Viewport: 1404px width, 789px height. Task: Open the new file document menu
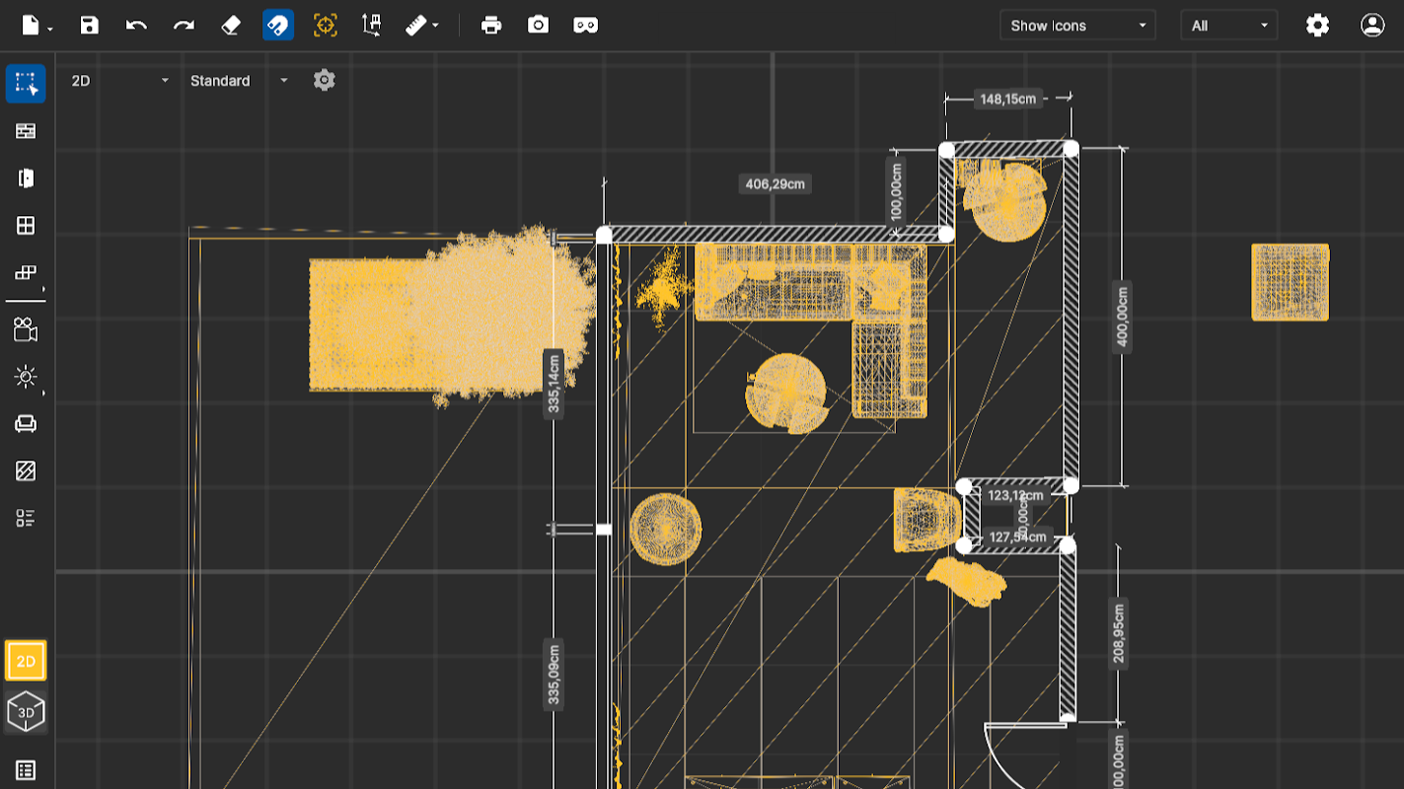coord(37,26)
